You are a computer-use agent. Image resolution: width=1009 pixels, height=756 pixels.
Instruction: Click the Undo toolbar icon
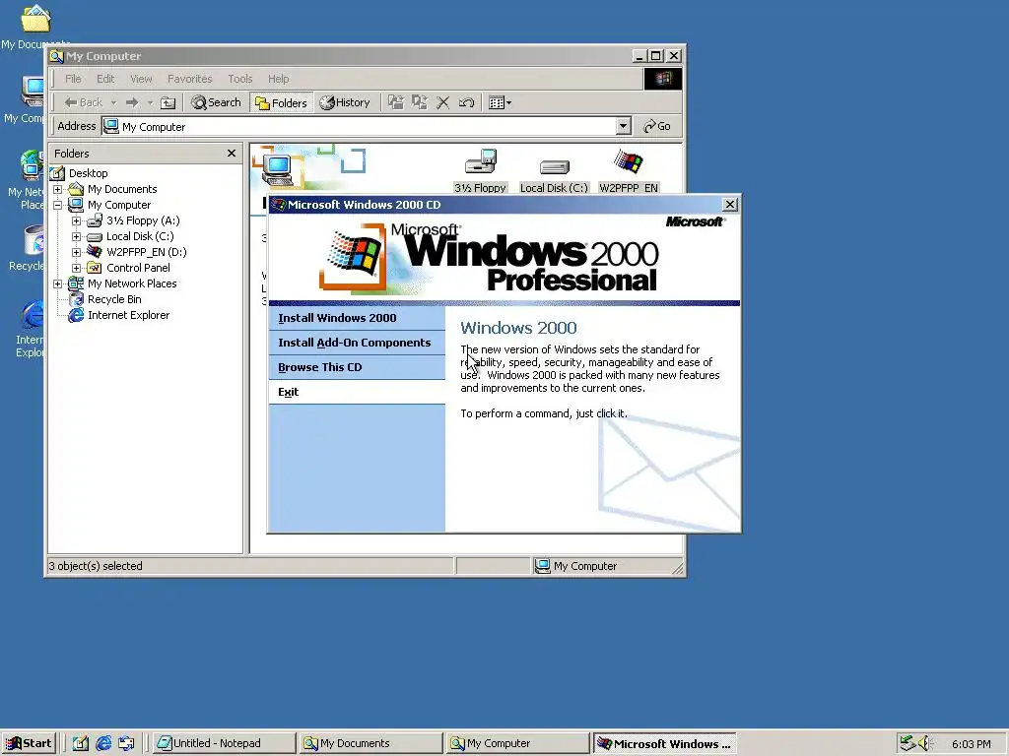coord(466,102)
